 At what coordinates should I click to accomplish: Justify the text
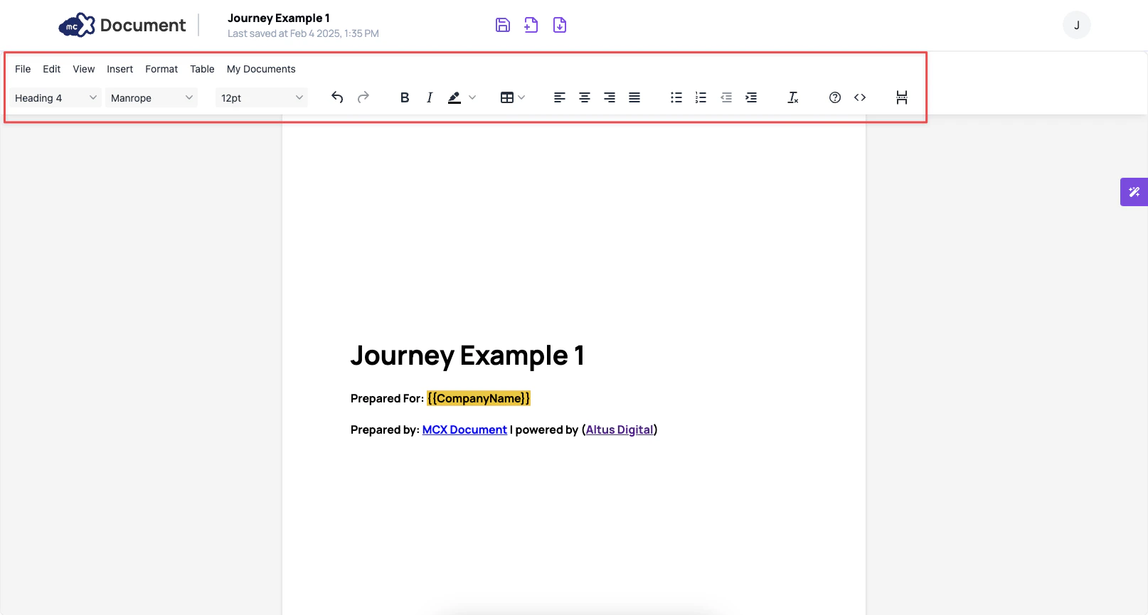point(634,97)
